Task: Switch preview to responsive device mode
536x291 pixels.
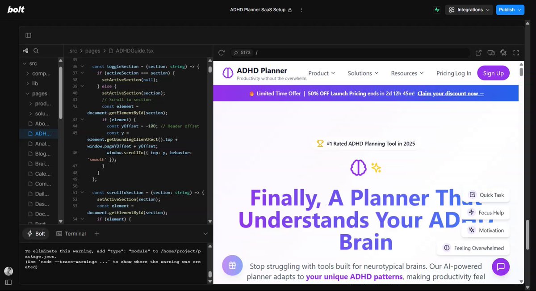Action: click(x=491, y=53)
